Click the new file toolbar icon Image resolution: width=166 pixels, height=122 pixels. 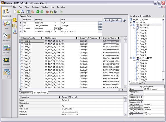(14, 12)
